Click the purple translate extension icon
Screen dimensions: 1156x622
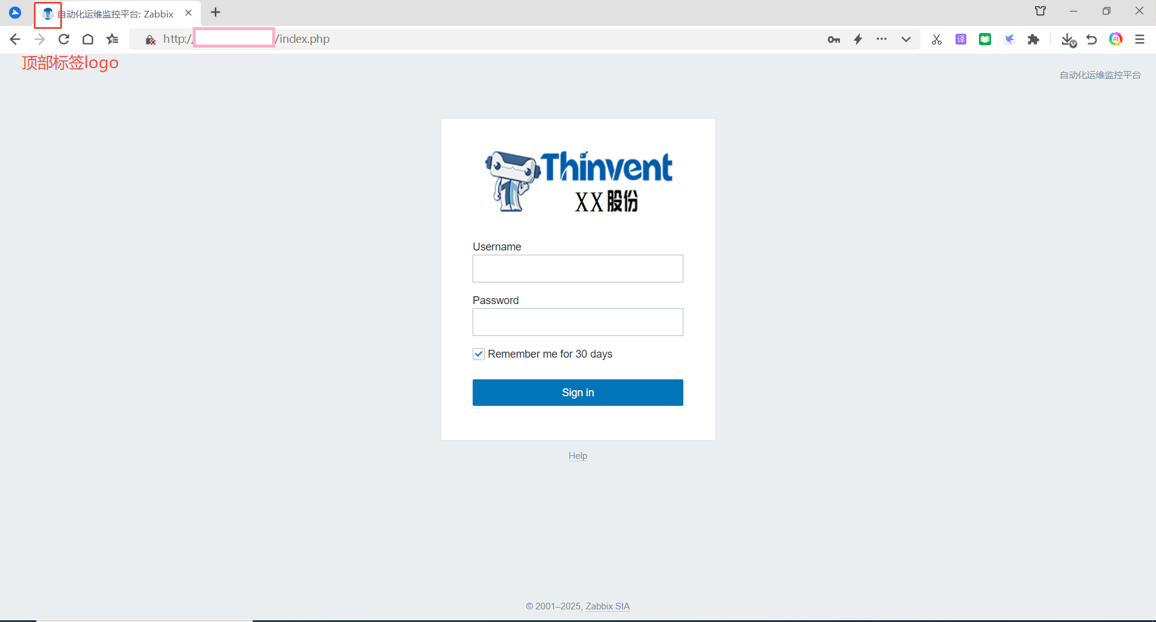[961, 39]
